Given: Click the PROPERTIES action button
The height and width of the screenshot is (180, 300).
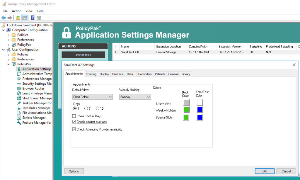Looking at the screenshot, I should [x=83, y=55].
